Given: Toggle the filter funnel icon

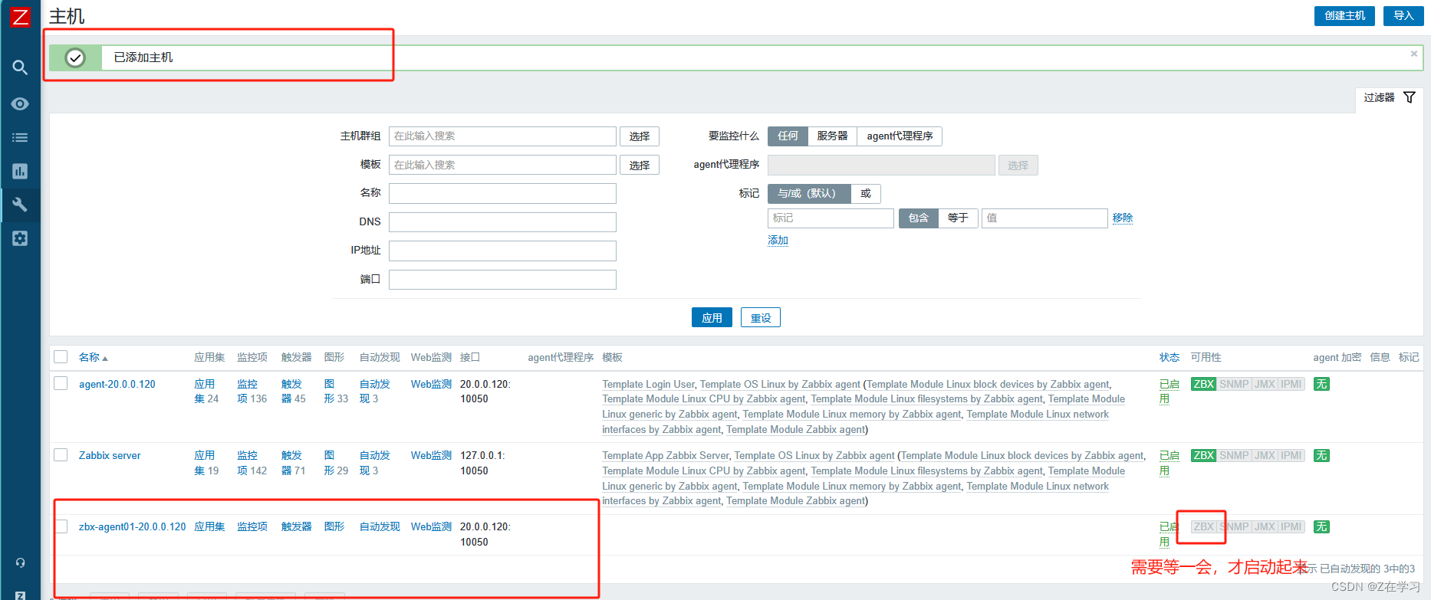Looking at the screenshot, I should pyautogui.click(x=1409, y=97).
